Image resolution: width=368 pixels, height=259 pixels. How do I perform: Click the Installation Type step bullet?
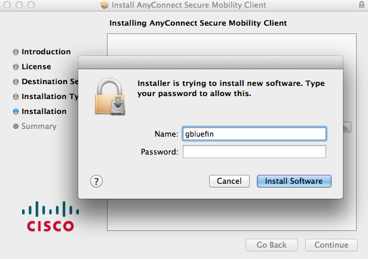16,97
